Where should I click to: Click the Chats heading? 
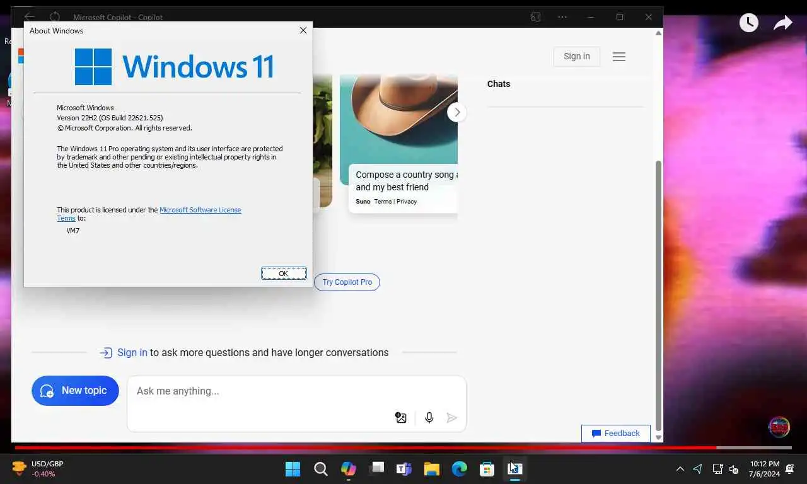[499, 84]
